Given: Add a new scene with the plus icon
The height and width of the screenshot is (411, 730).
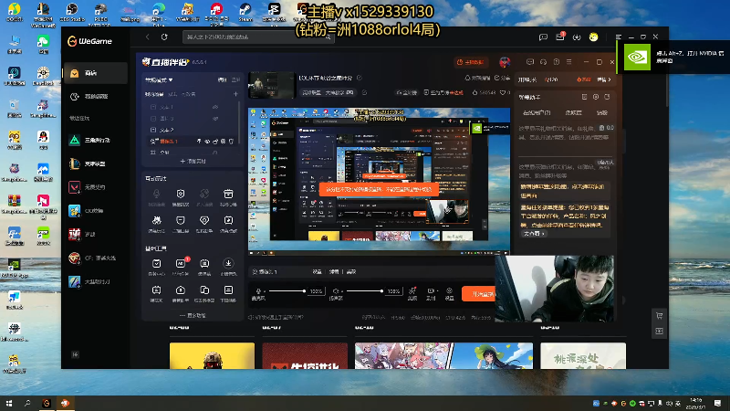Looking at the screenshot, I should (235, 94).
